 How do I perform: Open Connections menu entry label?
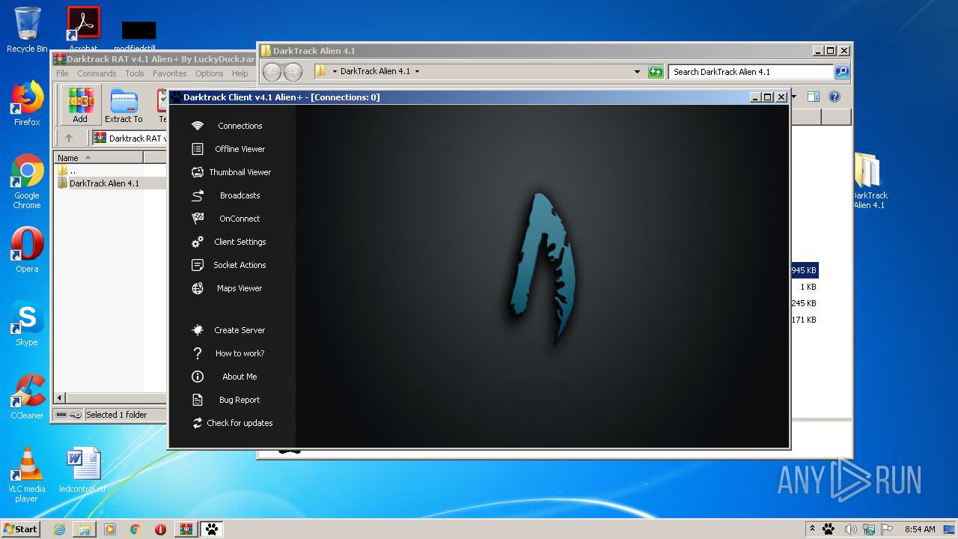pyautogui.click(x=239, y=126)
